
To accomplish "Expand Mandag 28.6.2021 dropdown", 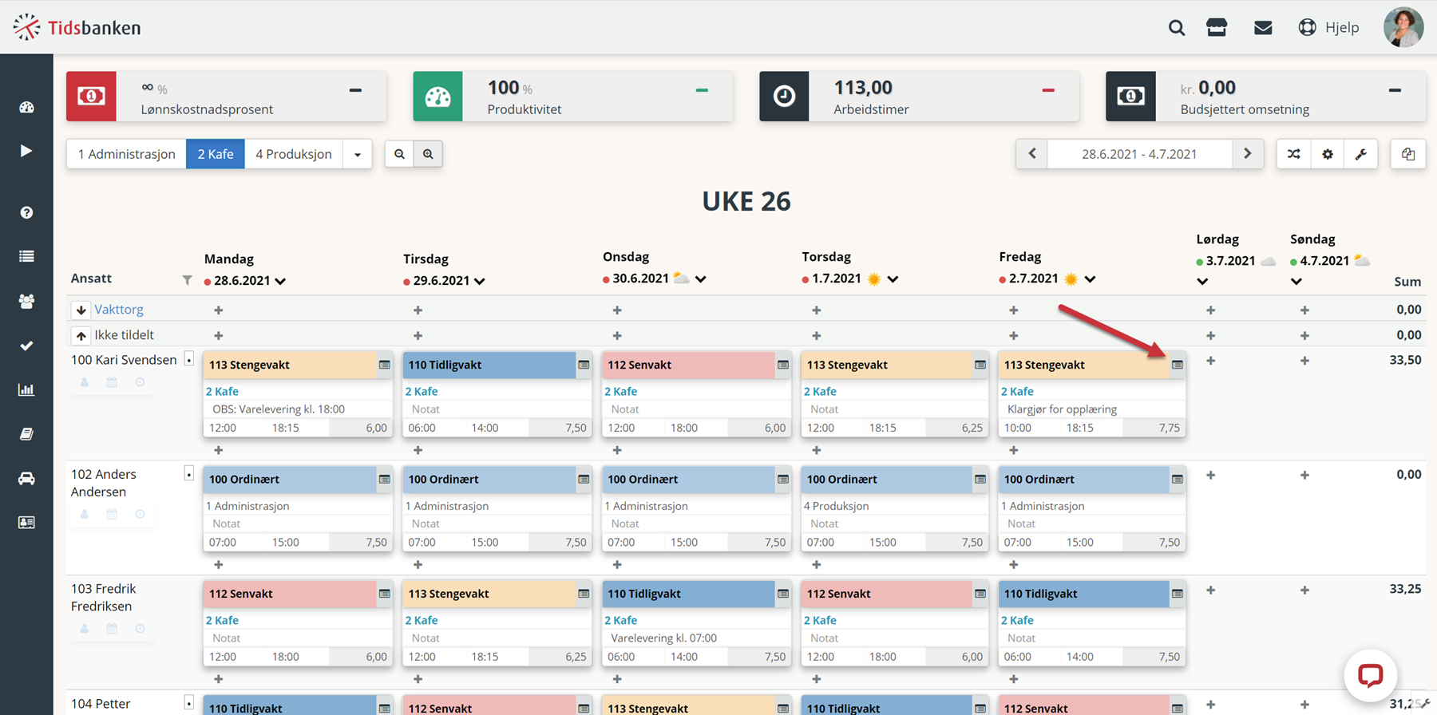I will pyautogui.click(x=280, y=281).
